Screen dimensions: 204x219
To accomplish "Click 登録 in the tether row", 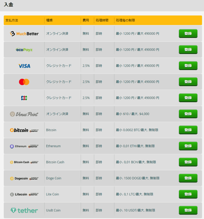I will (188, 210).
